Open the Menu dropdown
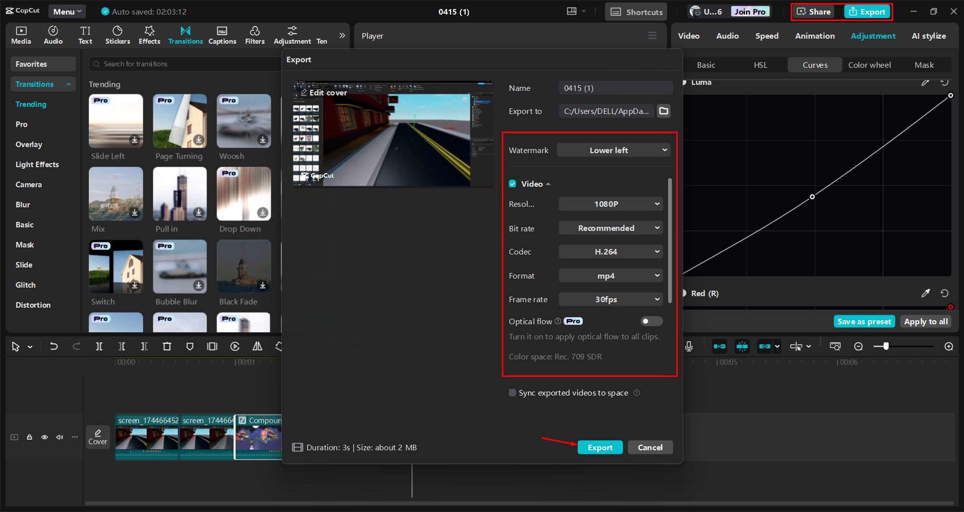 (67, 12)
